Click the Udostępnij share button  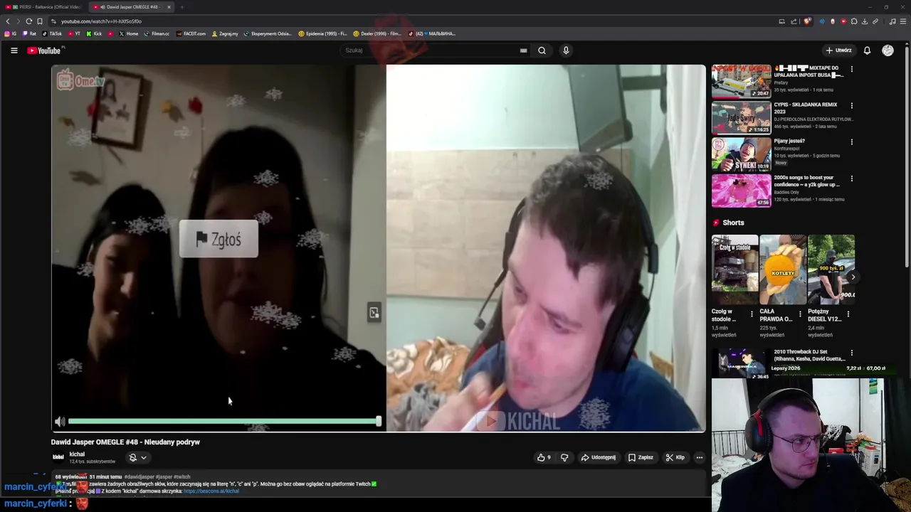[x=599, y=457]
